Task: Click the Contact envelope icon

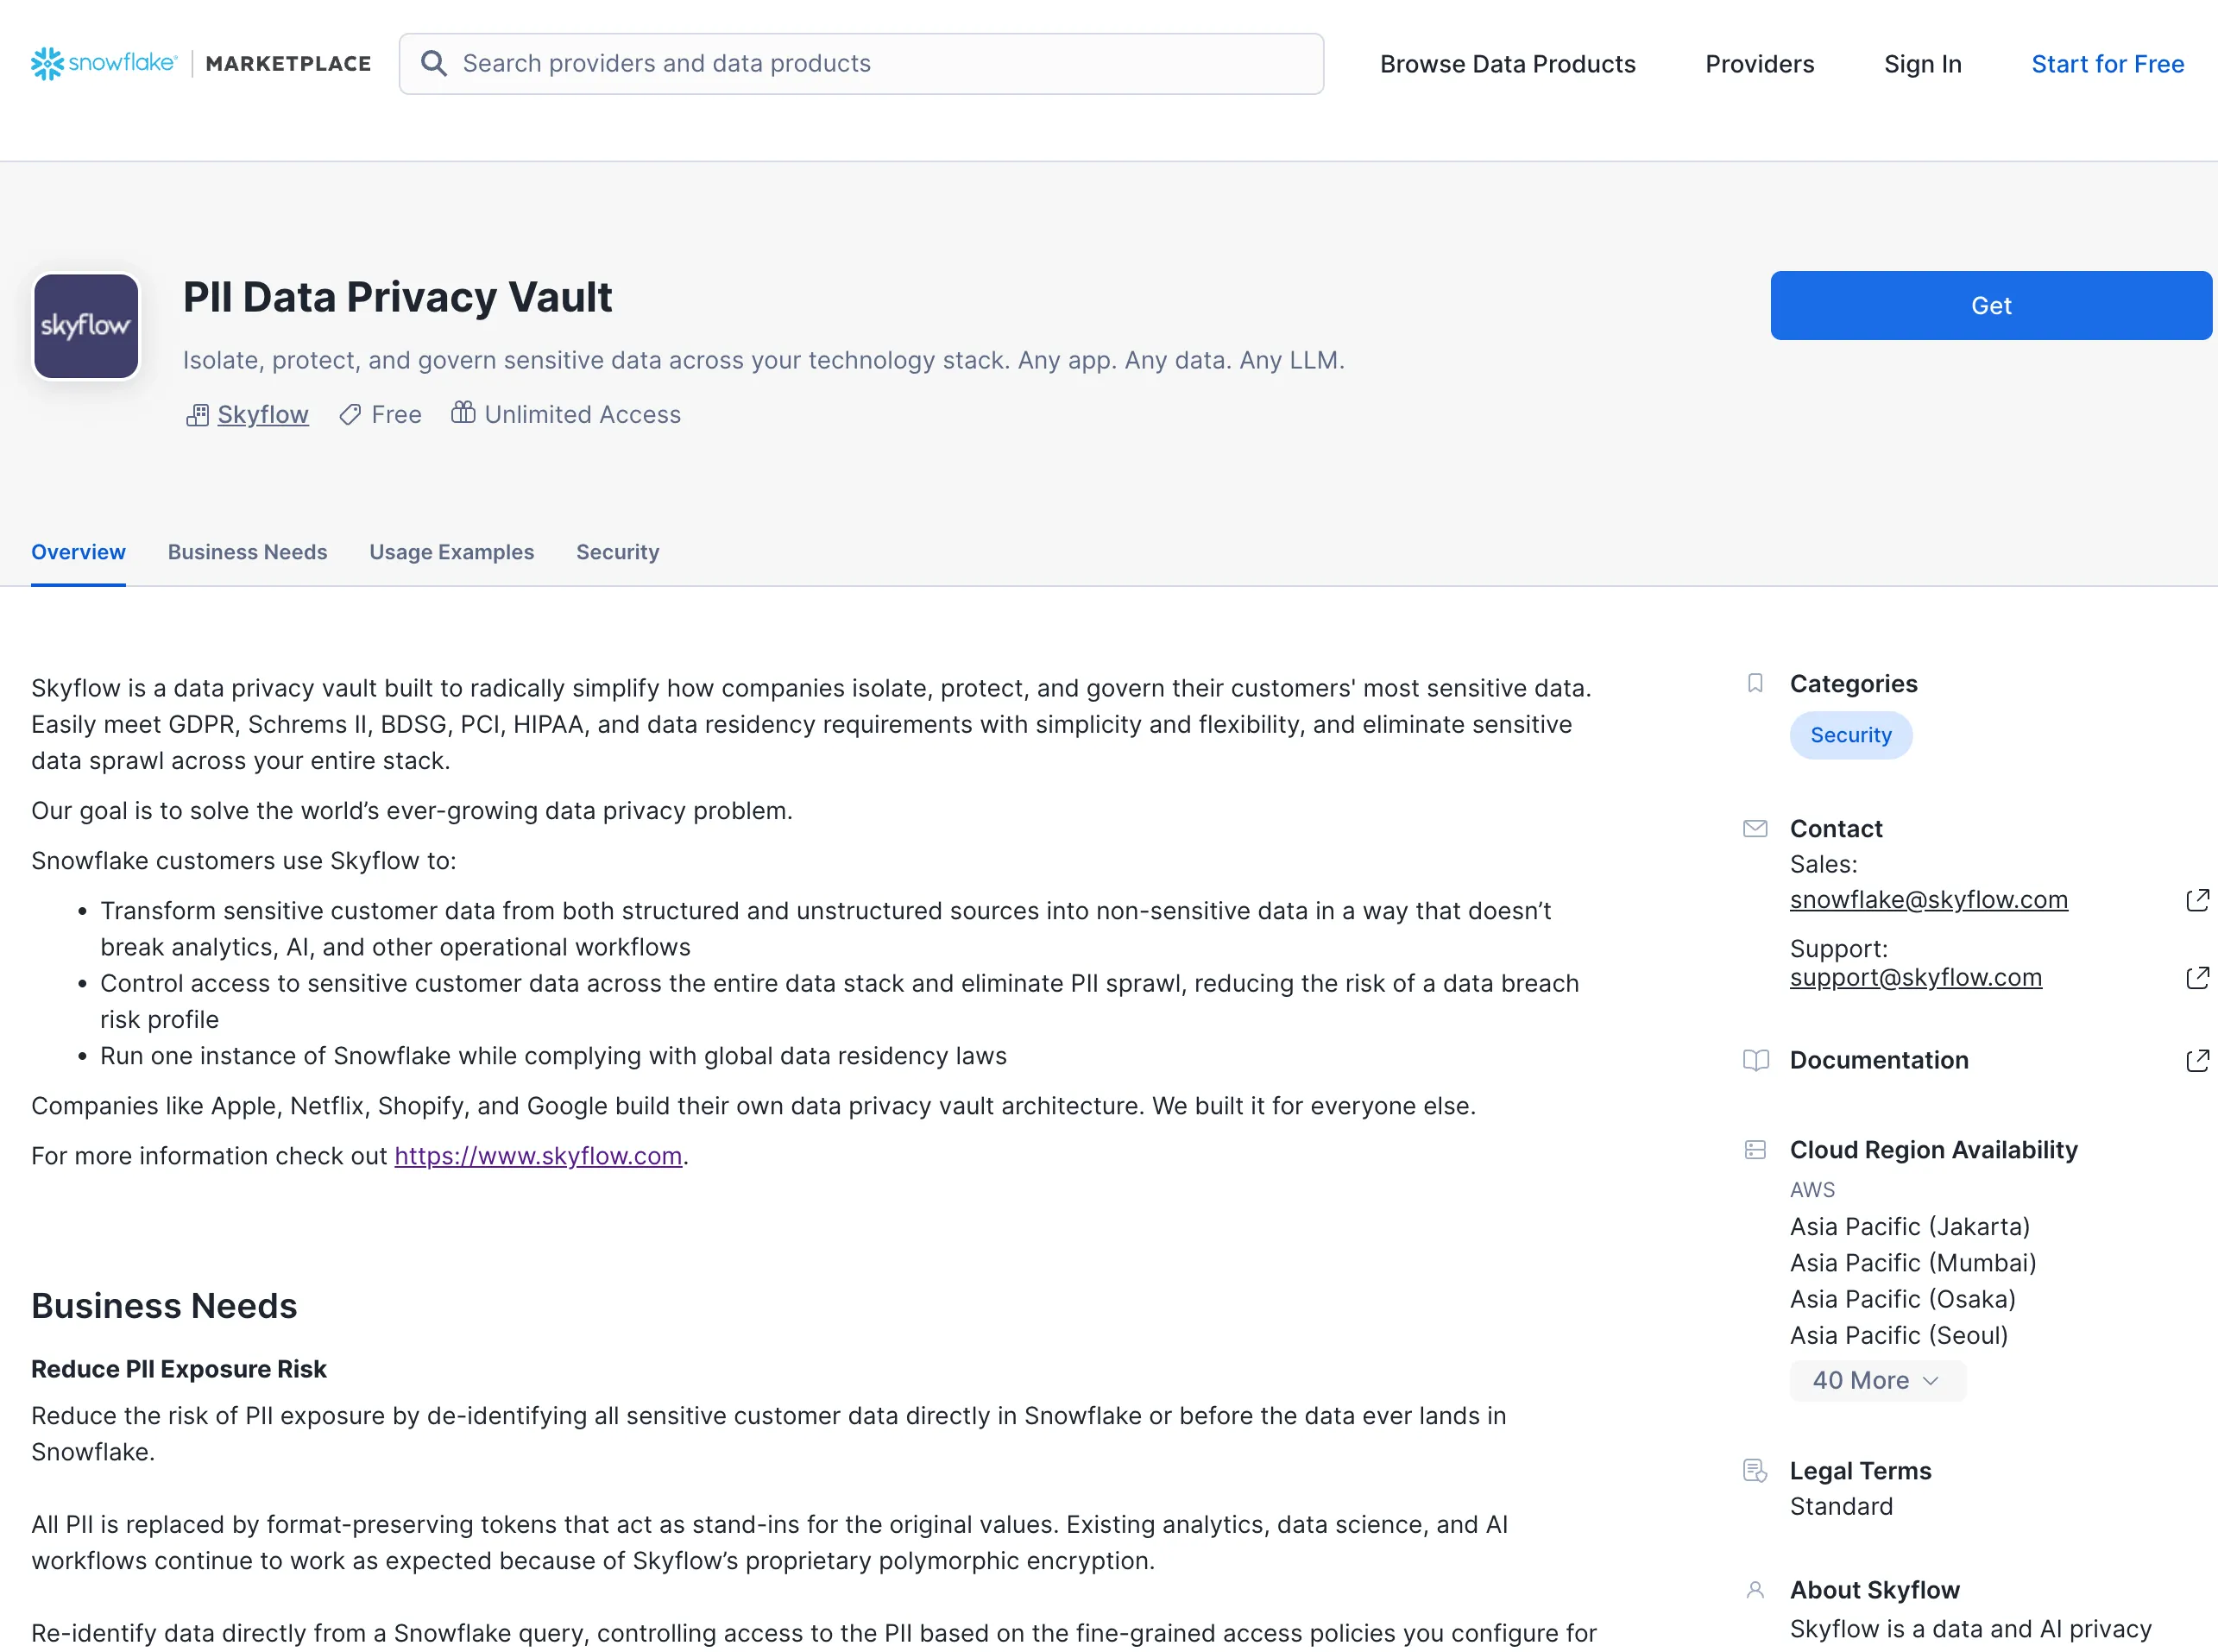Action: (1755, 828)
